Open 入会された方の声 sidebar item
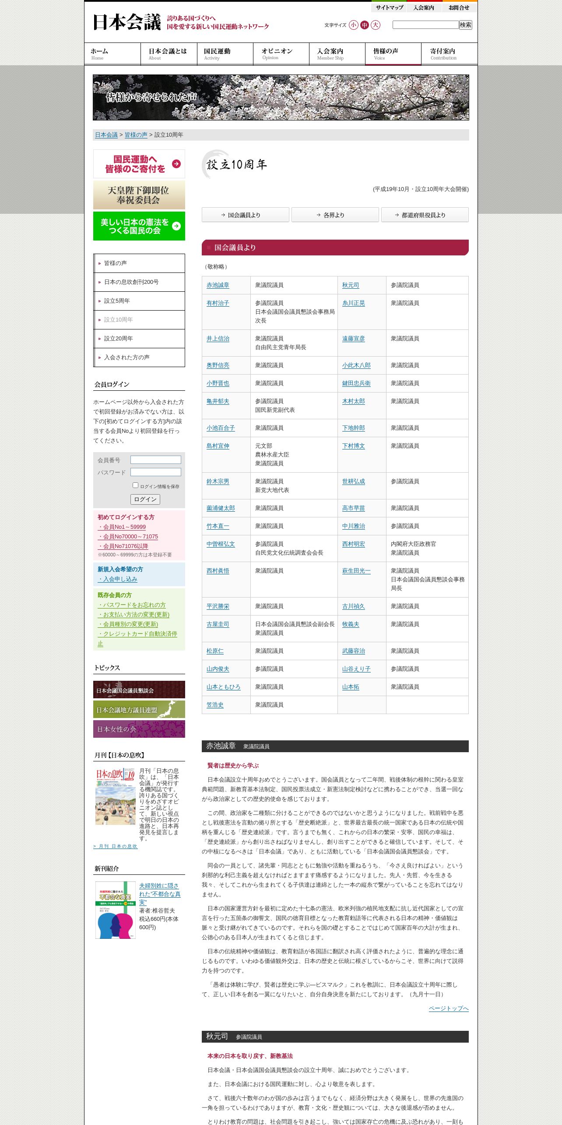Viewport: 562px width, 1125px height. coord(139,357)
